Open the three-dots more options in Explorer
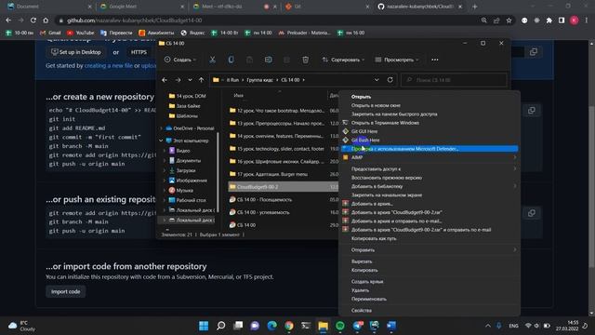The height and width of the screenshot is (335, 595). (x=435, y=60)
